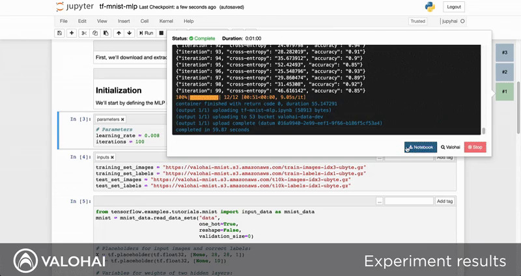
Task: Remove the inputs tag with its x
Action: pyautogui.click(x=112, y=157)
